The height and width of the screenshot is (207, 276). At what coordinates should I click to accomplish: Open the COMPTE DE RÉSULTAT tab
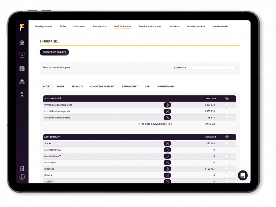click(x=102, y=87)
